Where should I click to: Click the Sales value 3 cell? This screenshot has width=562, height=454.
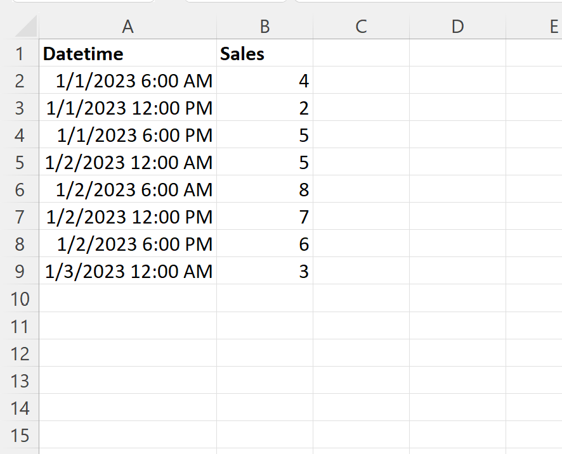265,272
